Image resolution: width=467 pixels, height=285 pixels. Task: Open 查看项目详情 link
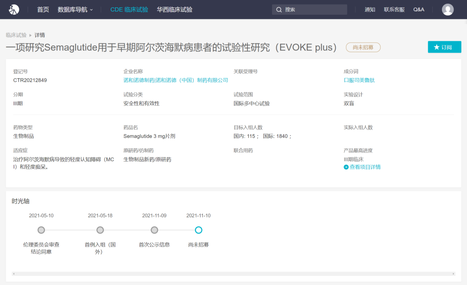[x=365, y=167]
